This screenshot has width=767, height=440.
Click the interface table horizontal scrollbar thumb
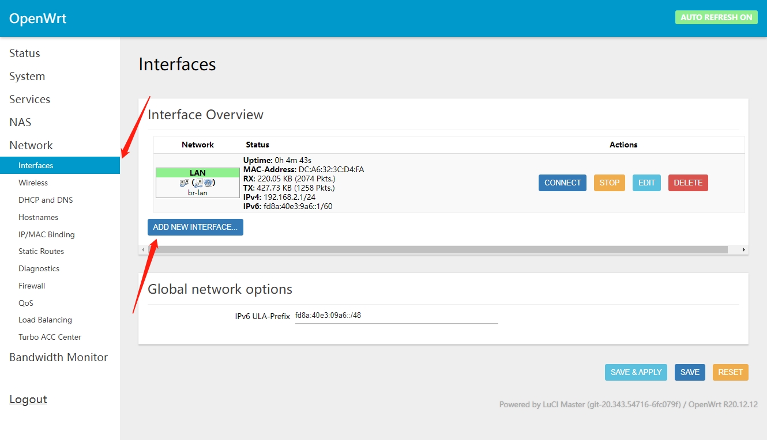[438, 250]
